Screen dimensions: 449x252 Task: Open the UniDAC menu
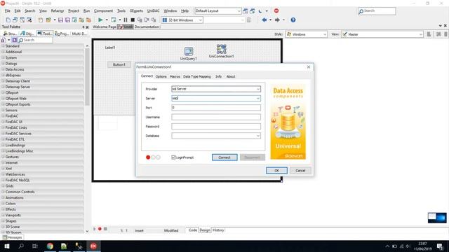tap(153, 11)
